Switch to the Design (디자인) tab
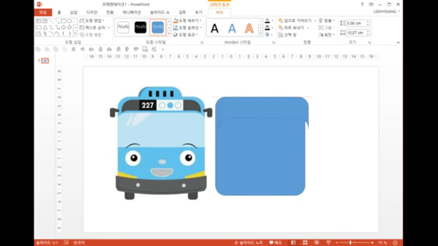438x246 pixels. point(92,12)
